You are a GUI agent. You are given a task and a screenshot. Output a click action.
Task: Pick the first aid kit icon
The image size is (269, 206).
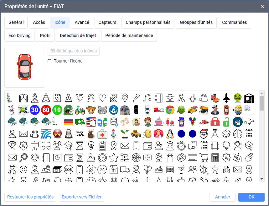pyautogui.click(x=102, y=134)
